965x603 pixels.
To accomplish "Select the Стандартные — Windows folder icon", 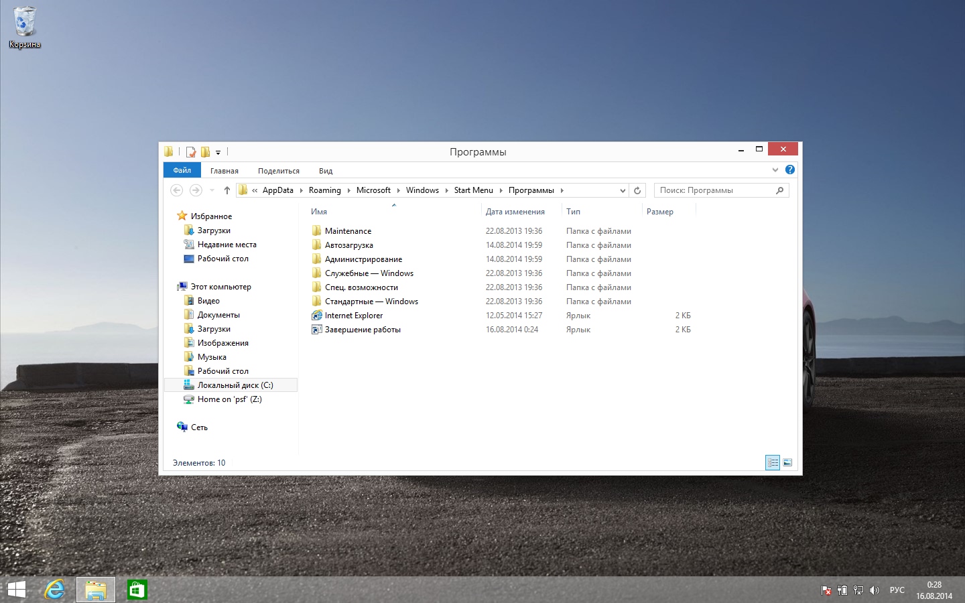I will (x=317, y=301).
